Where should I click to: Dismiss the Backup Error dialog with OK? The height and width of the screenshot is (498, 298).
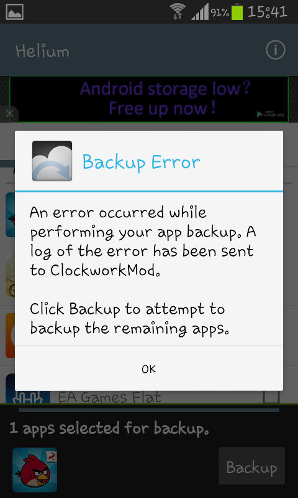149,369
